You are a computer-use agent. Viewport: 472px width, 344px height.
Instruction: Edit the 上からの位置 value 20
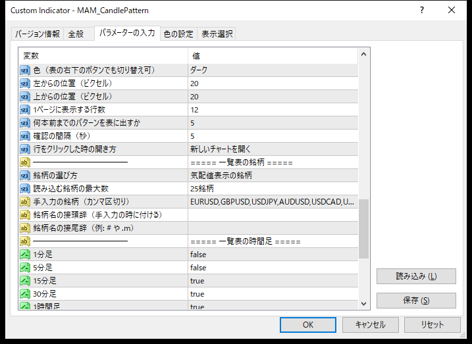[273, 97]
